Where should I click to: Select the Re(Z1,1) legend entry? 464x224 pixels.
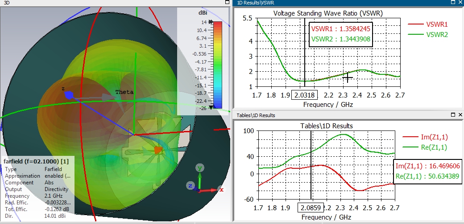(x=425, y=147)
